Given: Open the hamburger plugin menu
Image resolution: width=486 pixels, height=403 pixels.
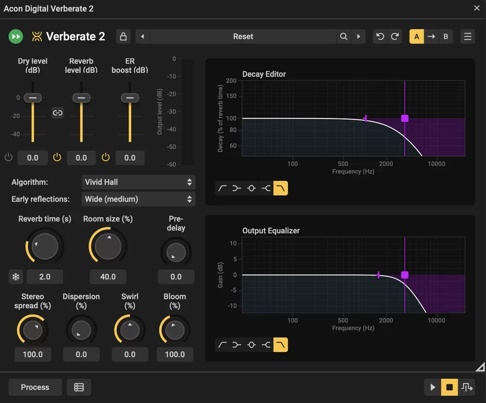Looking at the screenshot, I should point(468,36).
